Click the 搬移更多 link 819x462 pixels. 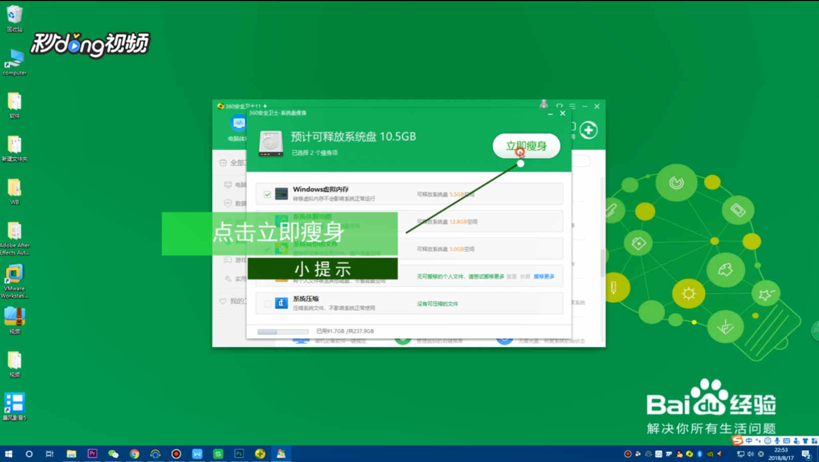544,276
